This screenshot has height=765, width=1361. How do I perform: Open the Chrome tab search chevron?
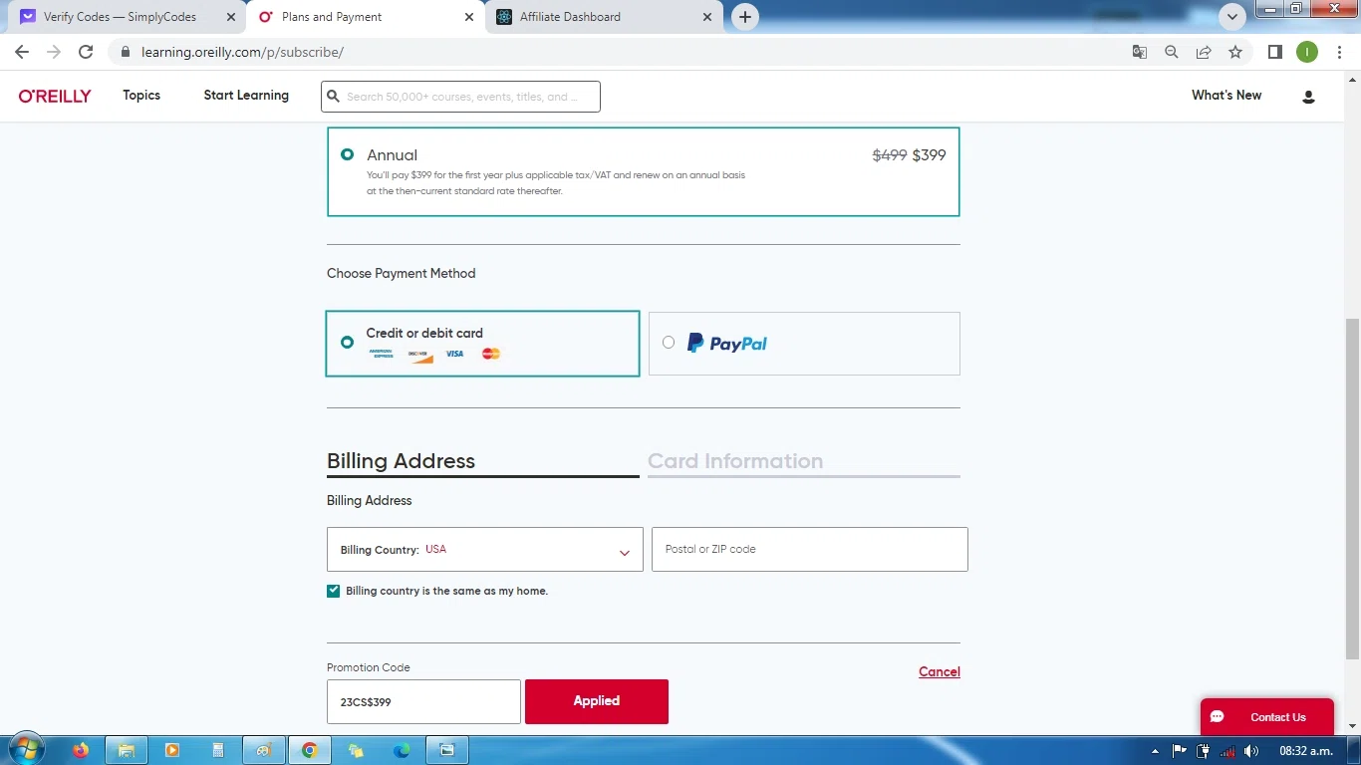[1232, 17]
